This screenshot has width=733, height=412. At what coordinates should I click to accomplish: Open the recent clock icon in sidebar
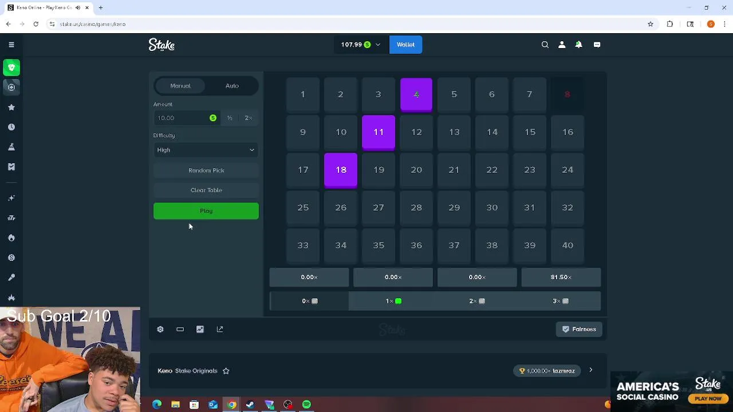click(11, 127)
